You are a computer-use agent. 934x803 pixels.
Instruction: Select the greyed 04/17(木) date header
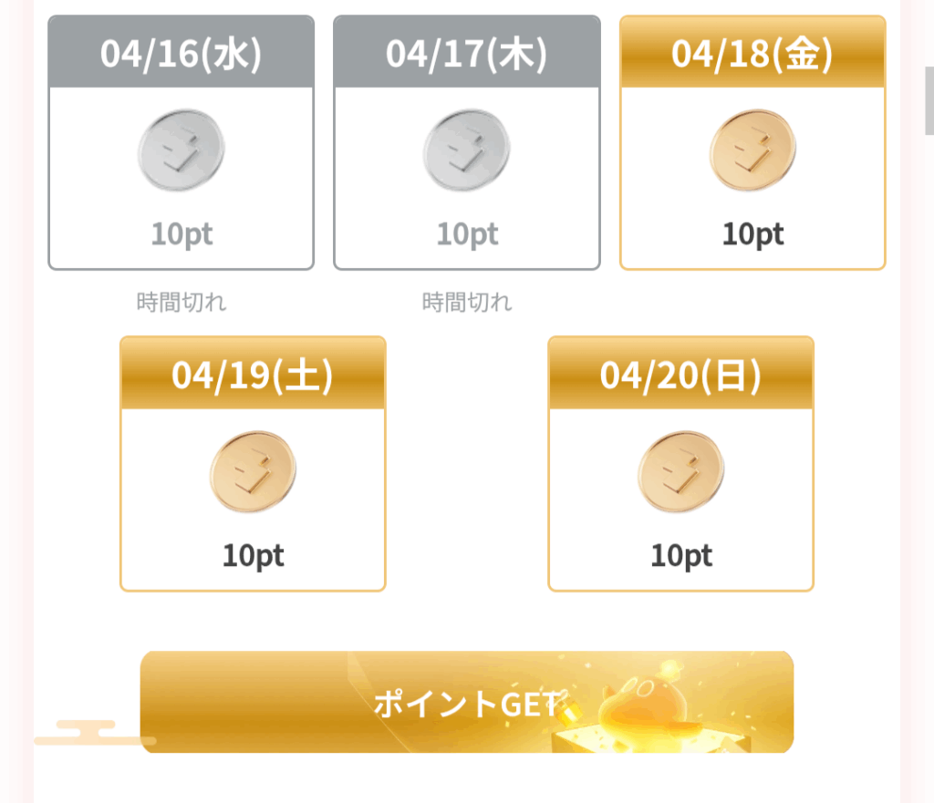[466, 52]
